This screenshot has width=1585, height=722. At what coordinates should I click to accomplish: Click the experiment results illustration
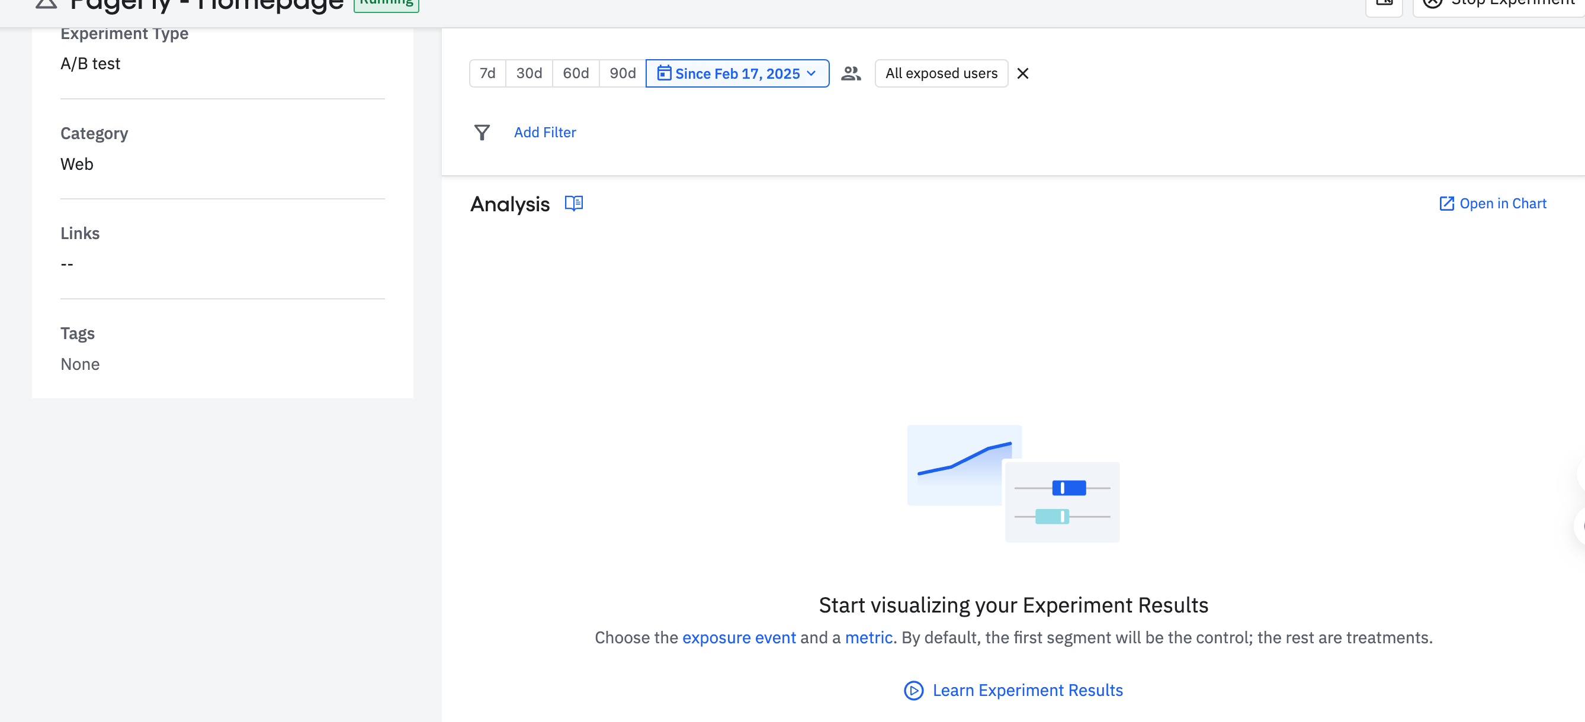pos(1013,484)
